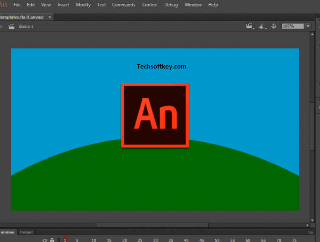Click the vertical scrollbar down arrow
The height and width of the screenshot is (242, 320).
312,220
